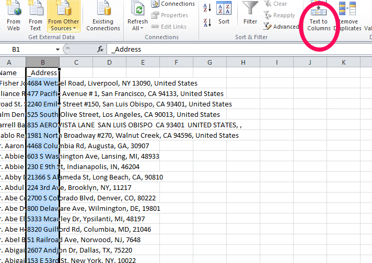Click cell with 835 AEROVISTA LANE address
This screenshot has height=263, width=372.
tap(43, 125)
